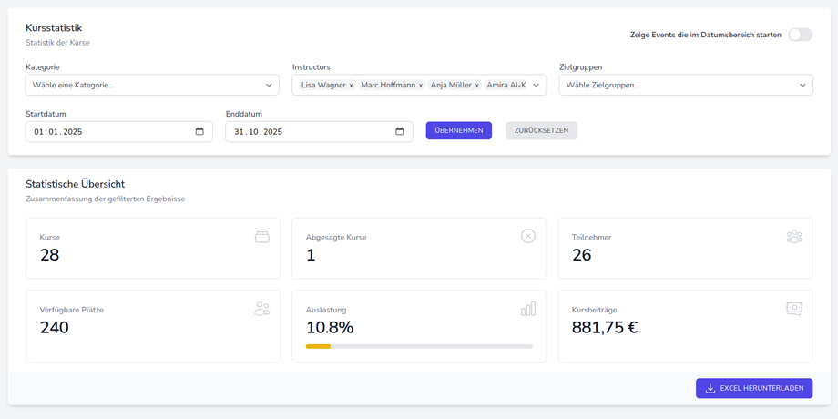Click the Zurücksetzen button

(x=541, y=130)
